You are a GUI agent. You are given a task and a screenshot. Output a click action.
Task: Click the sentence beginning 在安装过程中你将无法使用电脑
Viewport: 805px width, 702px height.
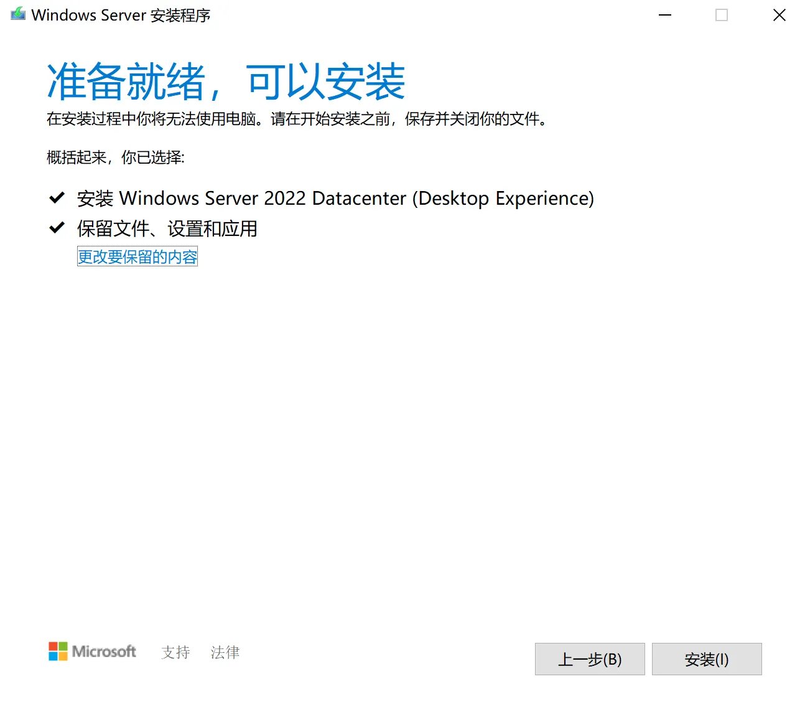tap(298, 119)
